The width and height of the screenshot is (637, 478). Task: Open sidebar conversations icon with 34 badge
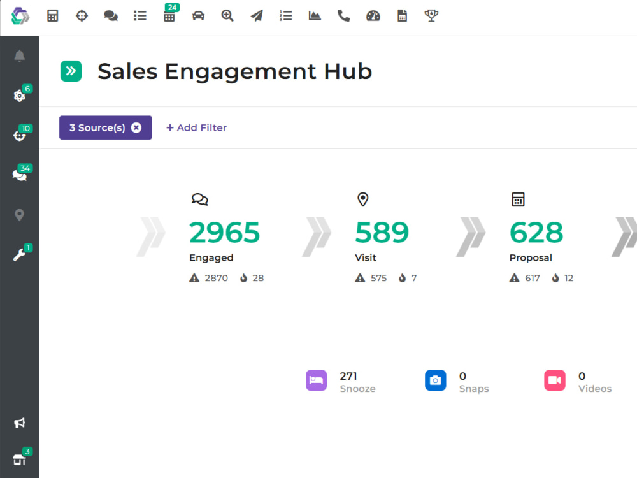(20, 174)
